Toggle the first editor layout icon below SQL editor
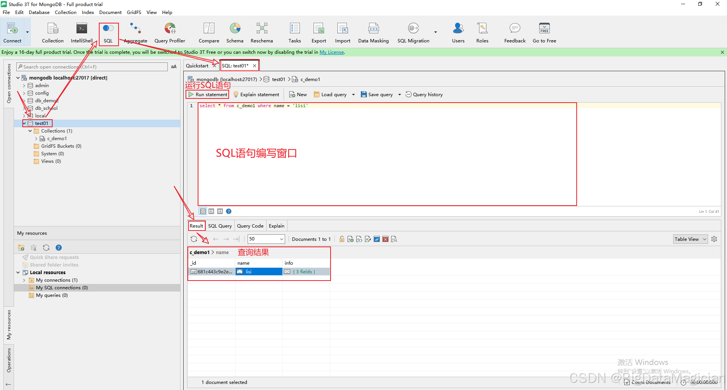The width and height of the screenshot is (727, 390). [x=203, y=211]
